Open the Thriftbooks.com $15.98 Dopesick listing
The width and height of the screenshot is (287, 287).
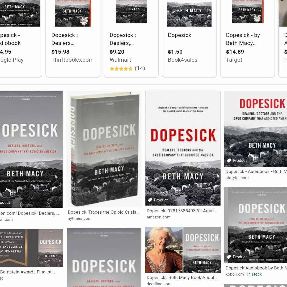(73, 39)
